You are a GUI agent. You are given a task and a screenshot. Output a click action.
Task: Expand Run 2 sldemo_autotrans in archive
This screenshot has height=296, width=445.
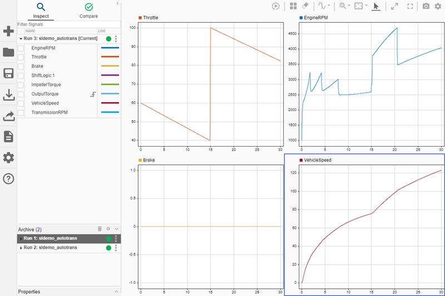[x=21, y=248]
